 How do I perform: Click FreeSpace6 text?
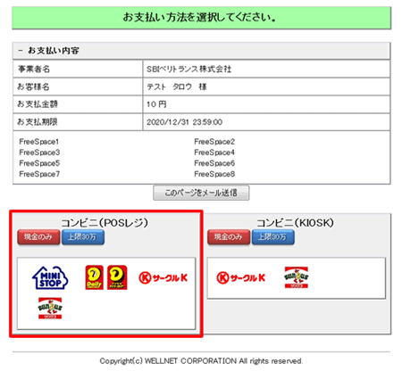click(x=214, y=163)
